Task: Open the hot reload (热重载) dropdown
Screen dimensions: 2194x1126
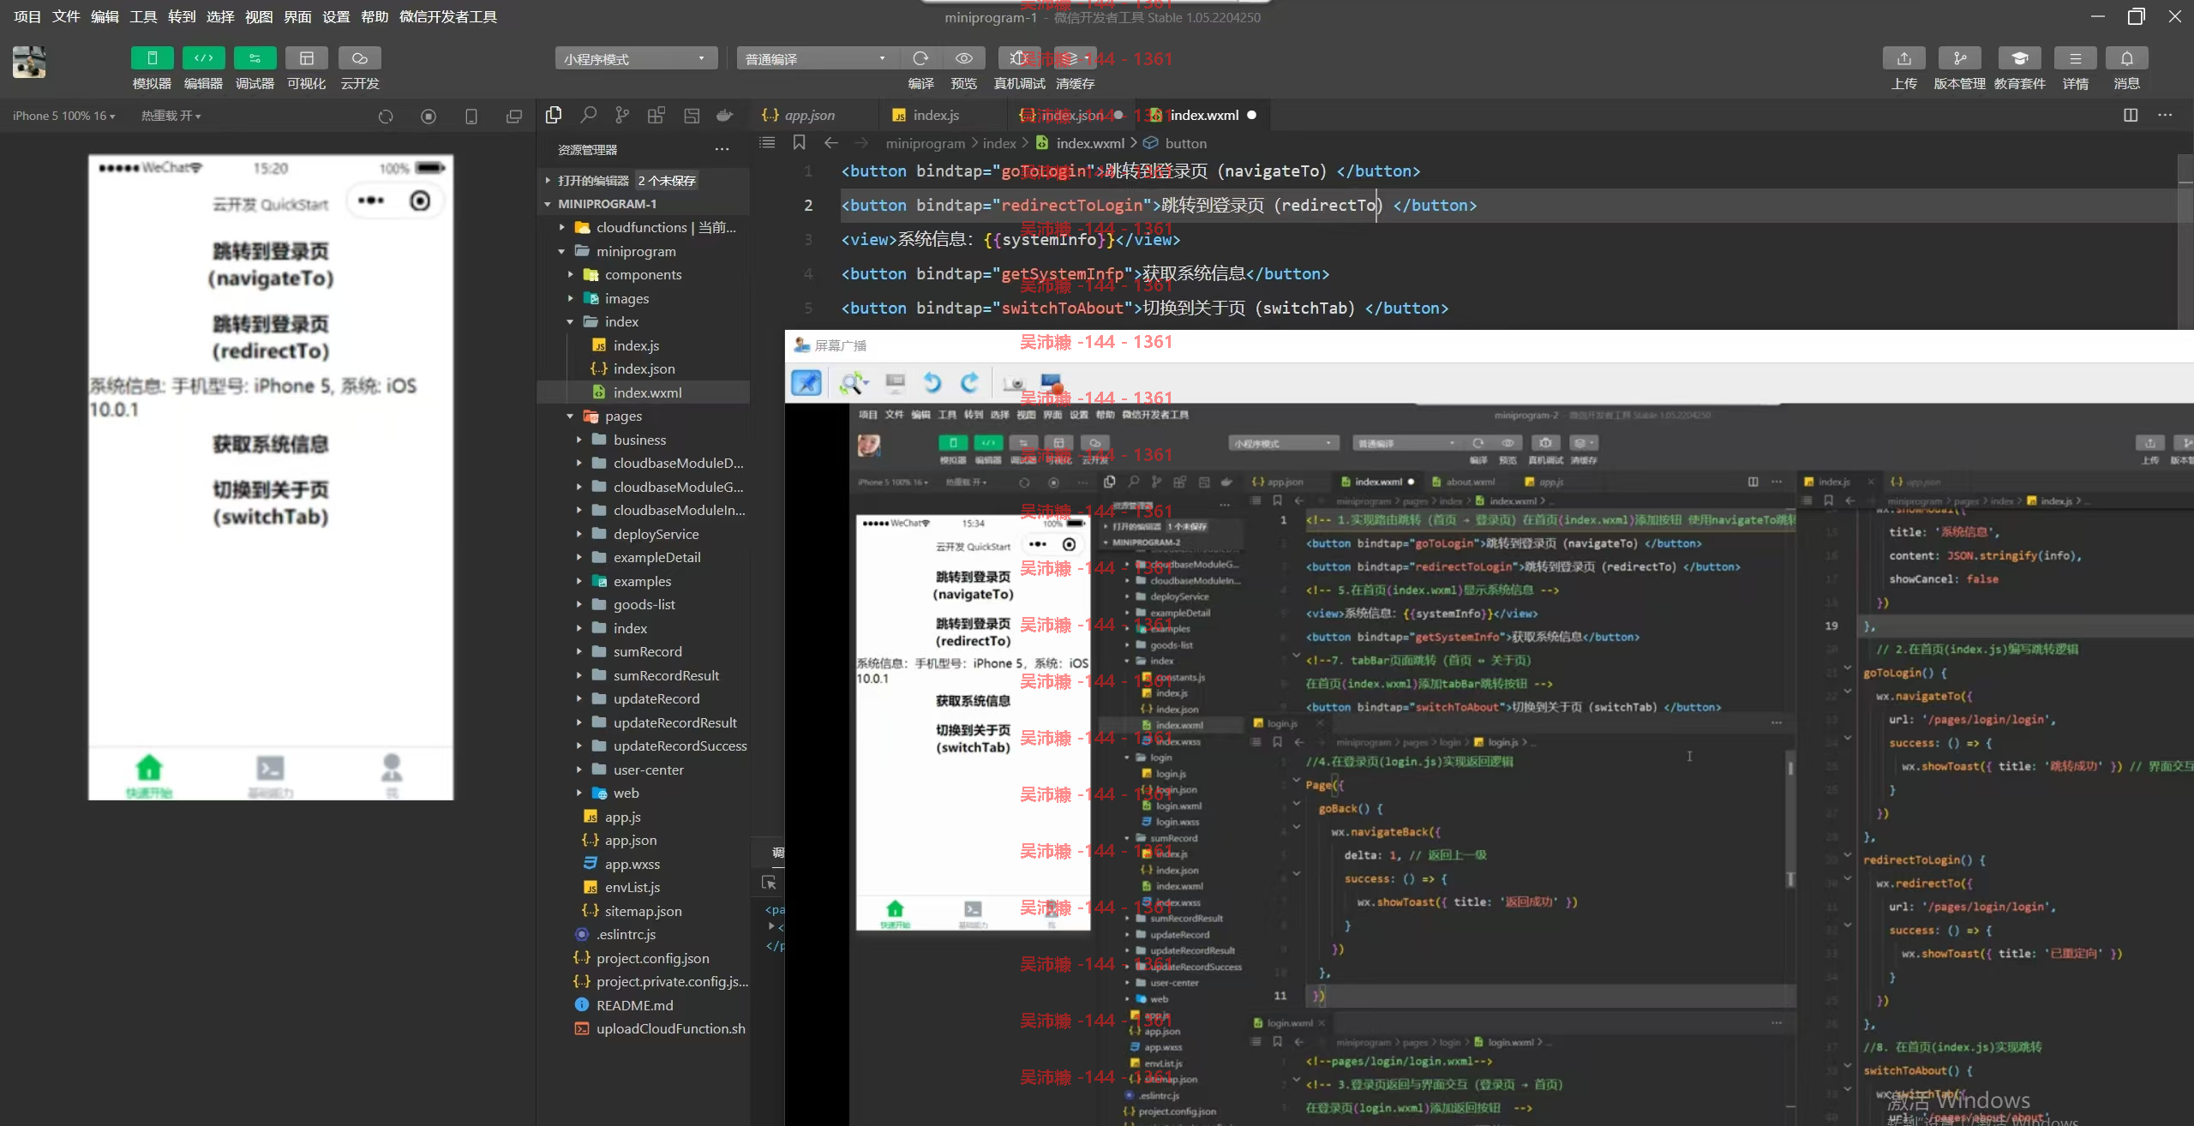Action: 171,116
